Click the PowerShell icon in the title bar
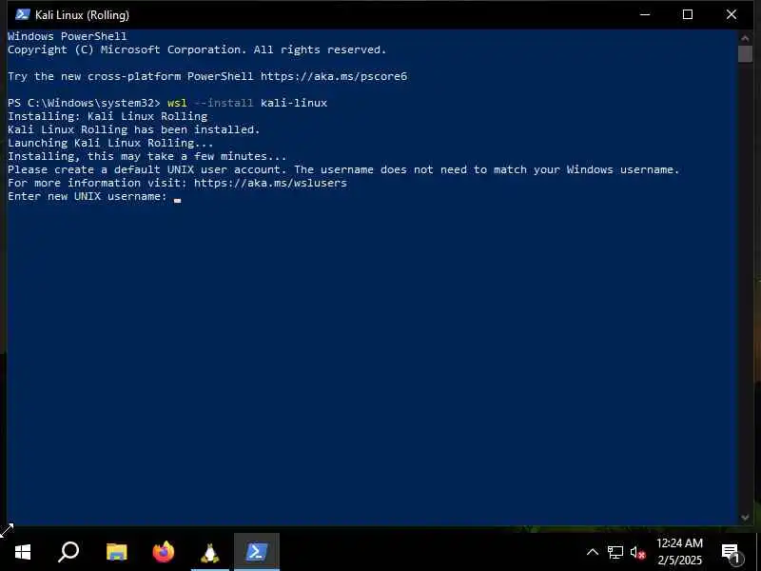 tap(22, 14)
